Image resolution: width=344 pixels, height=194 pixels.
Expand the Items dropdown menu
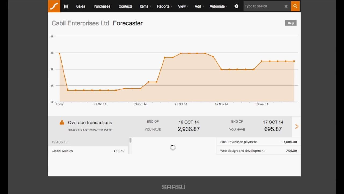[x=145, y=6]
